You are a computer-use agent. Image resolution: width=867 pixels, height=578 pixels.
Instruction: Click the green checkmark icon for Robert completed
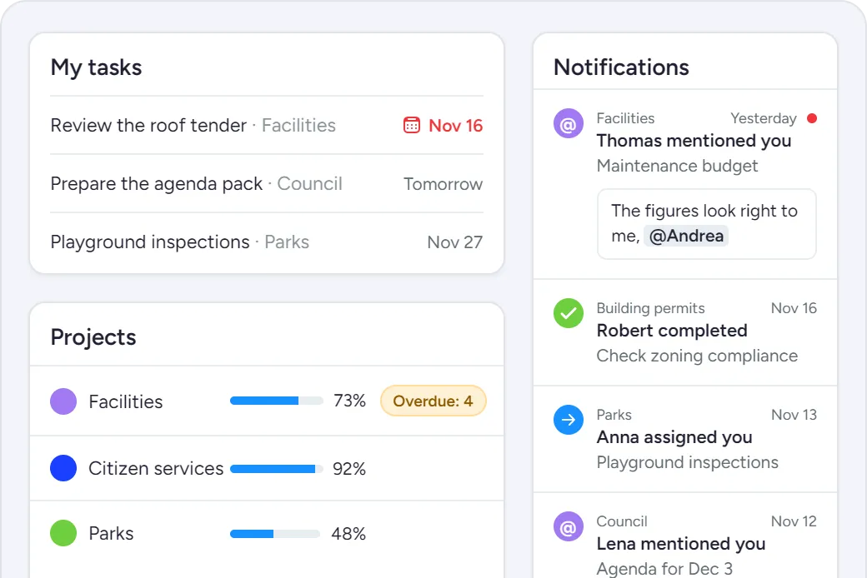(x=569, y=313)
